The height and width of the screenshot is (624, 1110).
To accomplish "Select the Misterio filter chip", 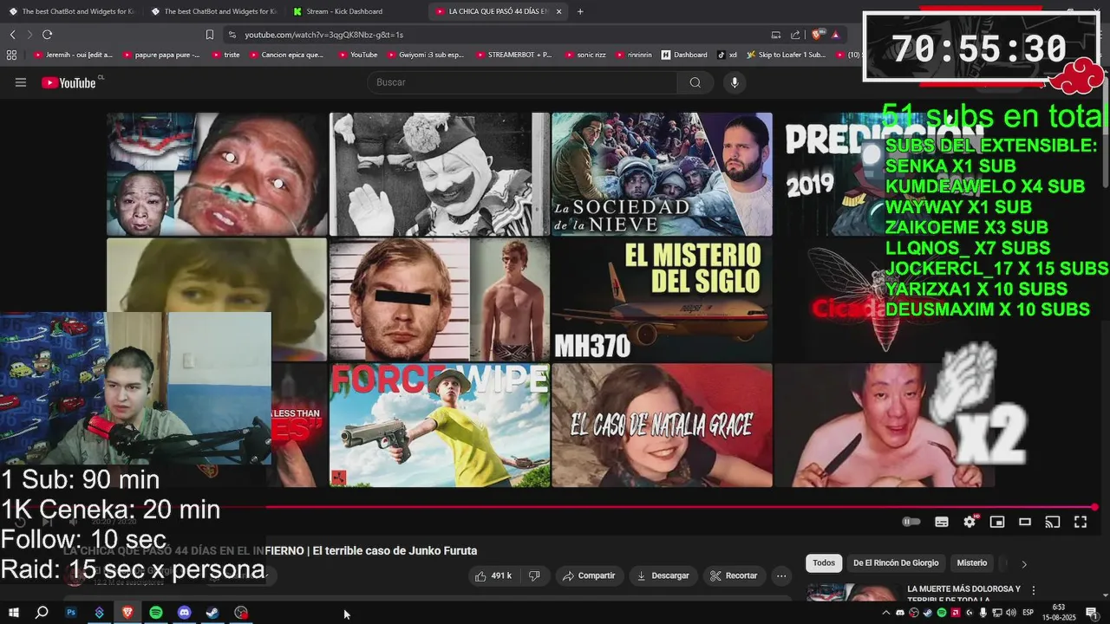I will 972,563.
